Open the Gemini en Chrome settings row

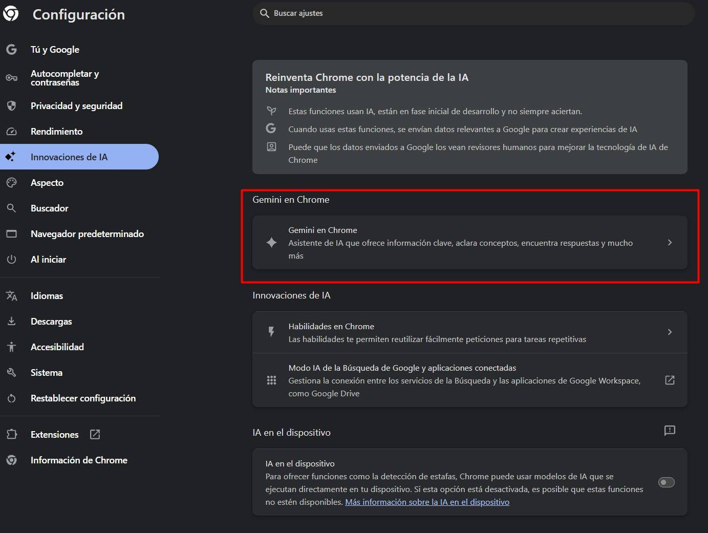469,243
